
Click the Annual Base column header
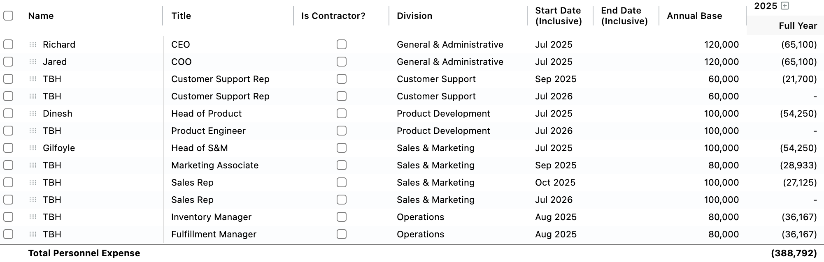tap(694, 16)
